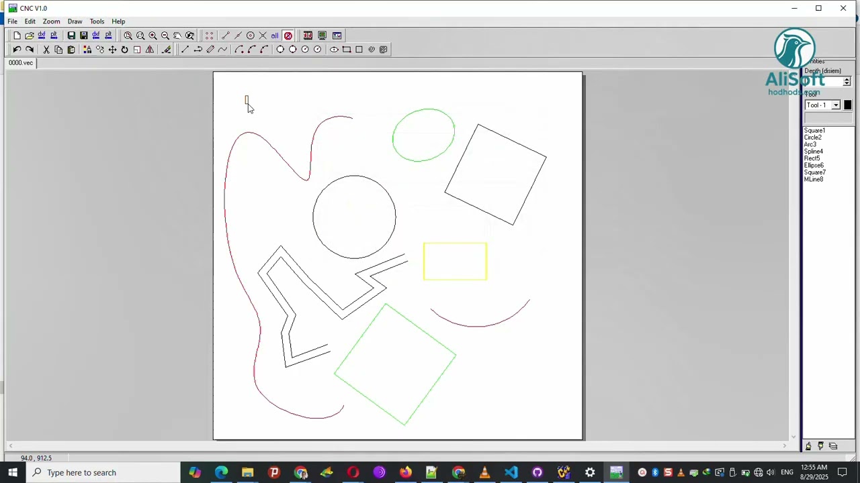
Task: Select Rect5 in the entities list
Action: coord(812,158)
